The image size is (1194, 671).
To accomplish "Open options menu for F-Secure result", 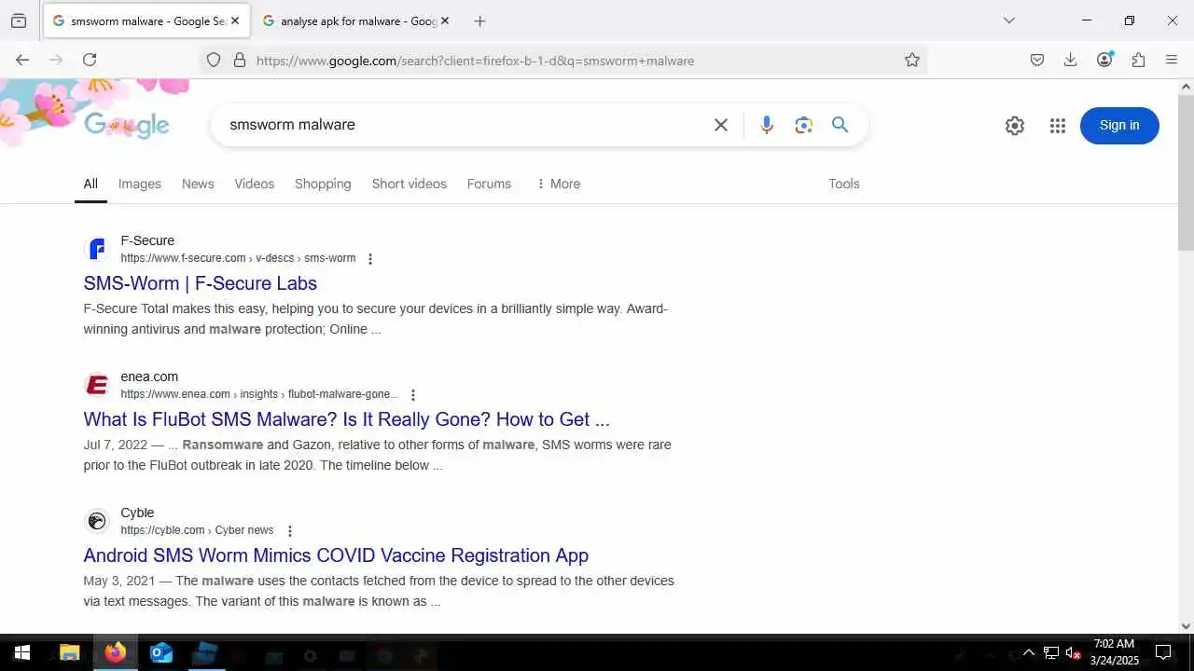I will pyautogui.click(x=370, y=259).
